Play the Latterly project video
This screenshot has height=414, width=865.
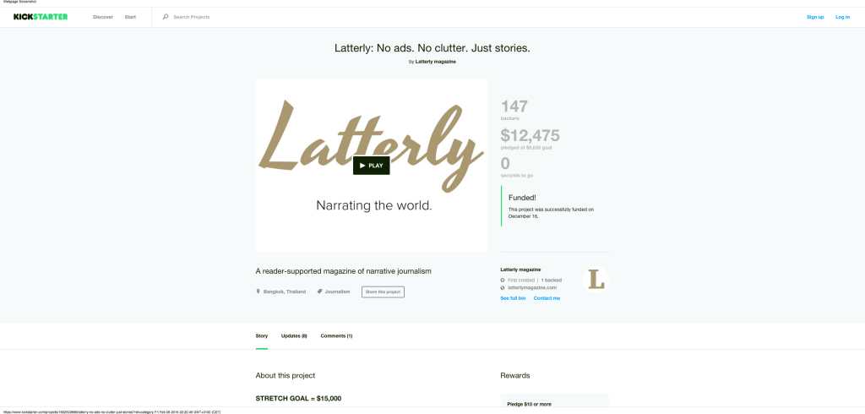click(x=372, y=166)
